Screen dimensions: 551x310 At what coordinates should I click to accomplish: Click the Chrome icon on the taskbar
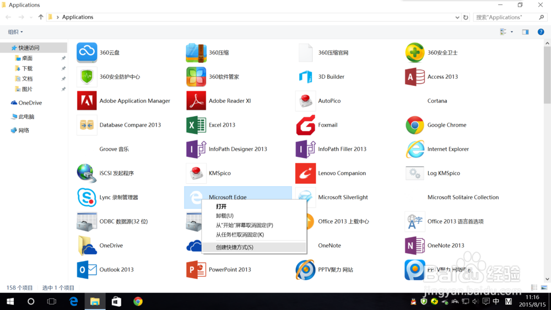pyautogui.click(x=138, y=302)
